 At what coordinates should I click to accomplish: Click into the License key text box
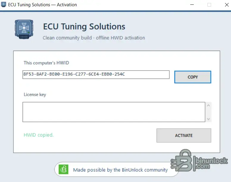tap(114, 112)
